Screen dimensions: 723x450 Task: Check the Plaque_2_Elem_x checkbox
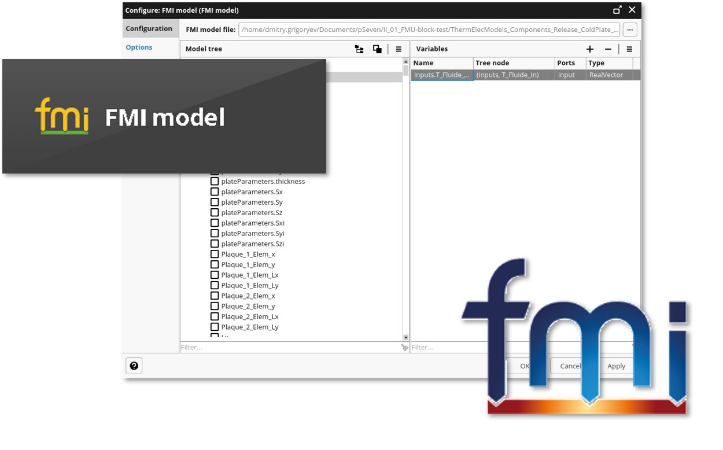tap(215, 296)
